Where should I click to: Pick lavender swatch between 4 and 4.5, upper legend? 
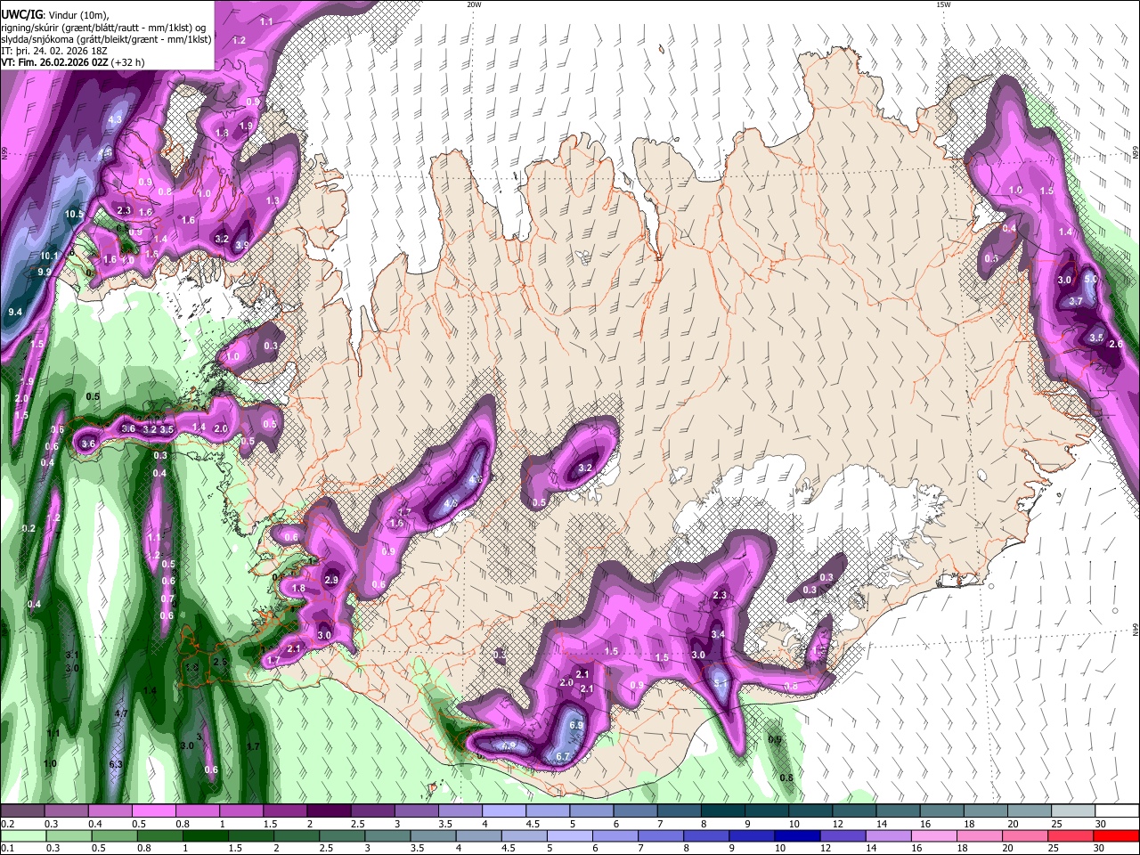[x=503, y=810]
